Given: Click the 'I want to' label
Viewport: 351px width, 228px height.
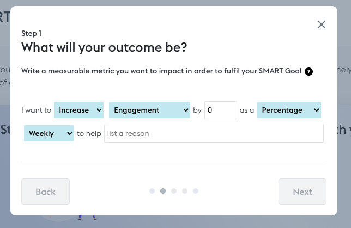Looking at the screenshot, I should (x=36, y=110).
